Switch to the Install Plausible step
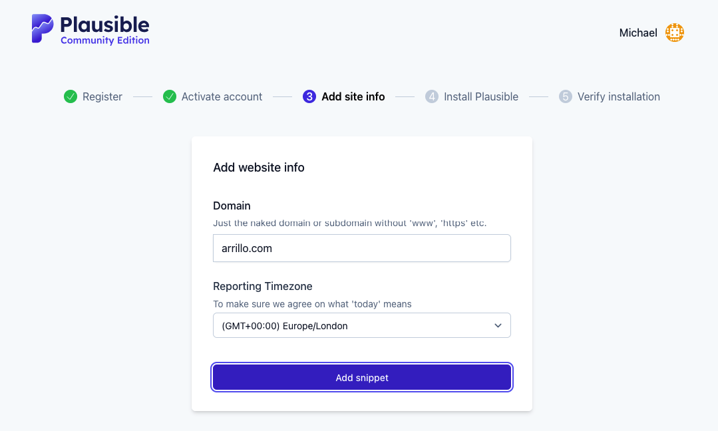 [x=480, y=96]
